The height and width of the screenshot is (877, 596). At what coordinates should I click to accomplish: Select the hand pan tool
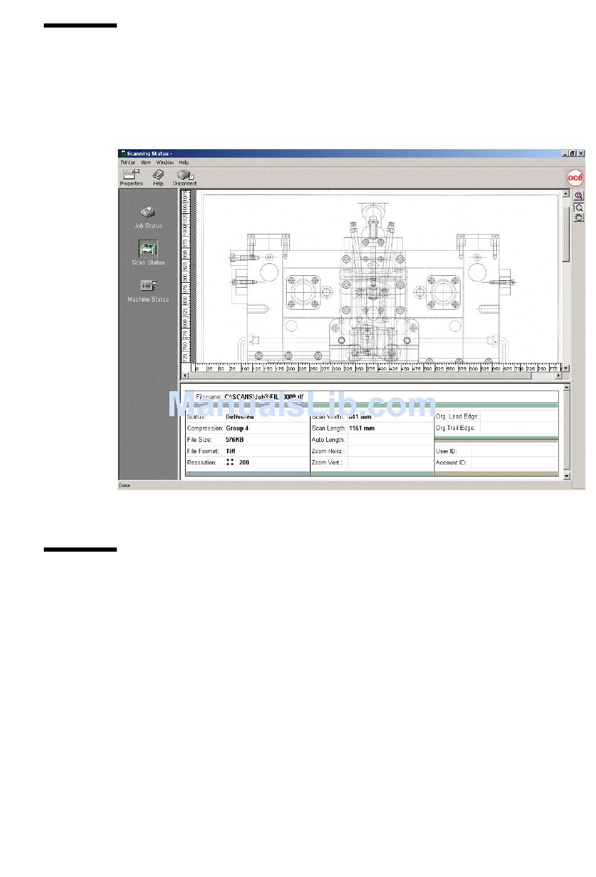click(579, 218)
